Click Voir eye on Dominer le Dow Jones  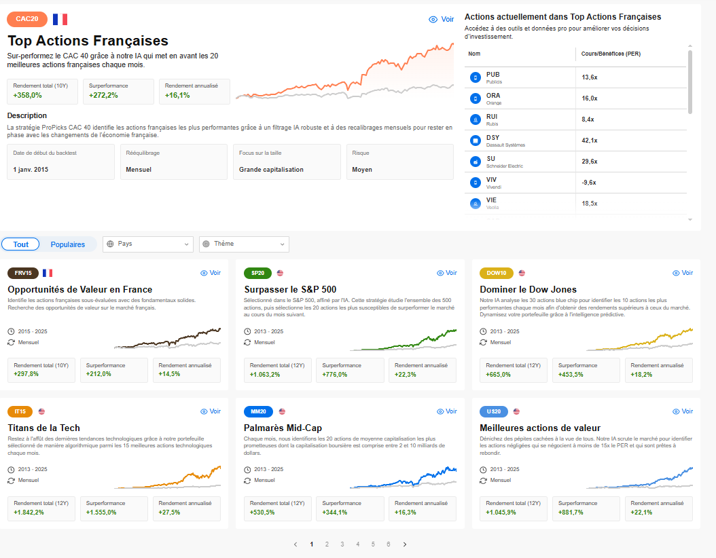coord(683,273)
